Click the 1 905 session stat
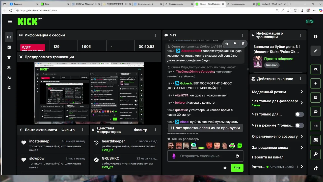323x182 pixels. pos(86,47)
